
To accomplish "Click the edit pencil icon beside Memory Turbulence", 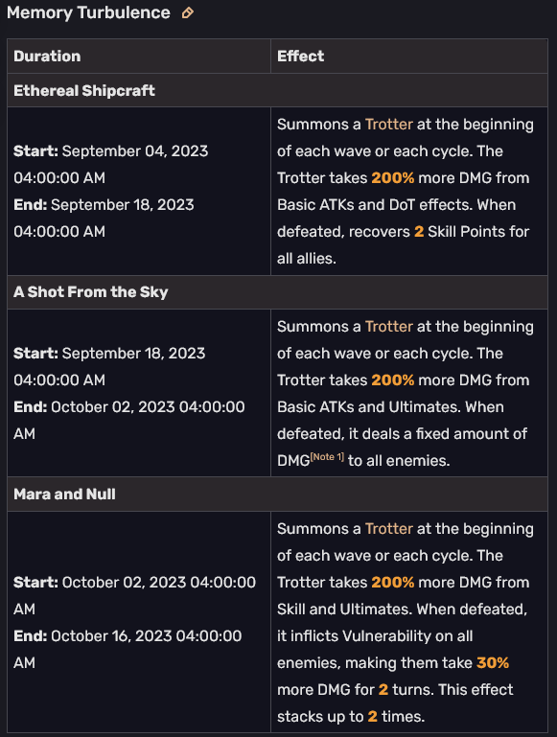I will (x=188, y=12).
